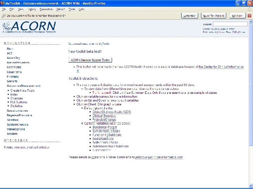This screenshot has width=253, height=189.
Task: Open the Changes link
Action: pyautogui.click(x=17, y=98)
